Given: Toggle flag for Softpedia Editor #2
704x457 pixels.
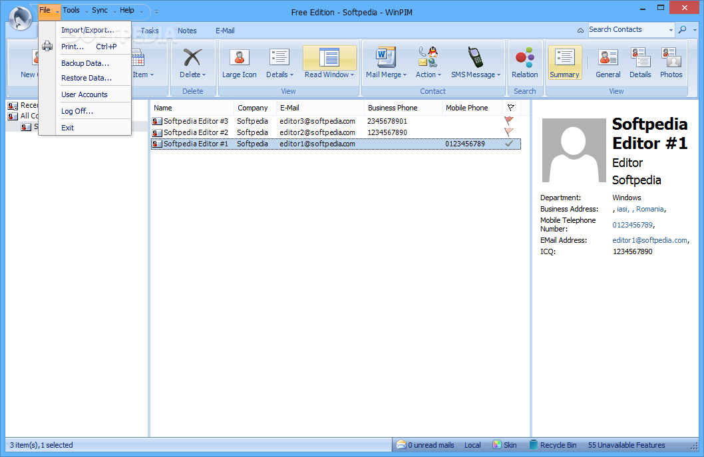Looking at the screenshot, I should [x=508, y=132].
